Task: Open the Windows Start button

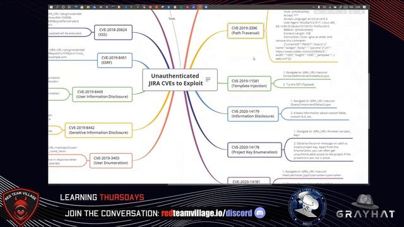Action: point(51,7)
